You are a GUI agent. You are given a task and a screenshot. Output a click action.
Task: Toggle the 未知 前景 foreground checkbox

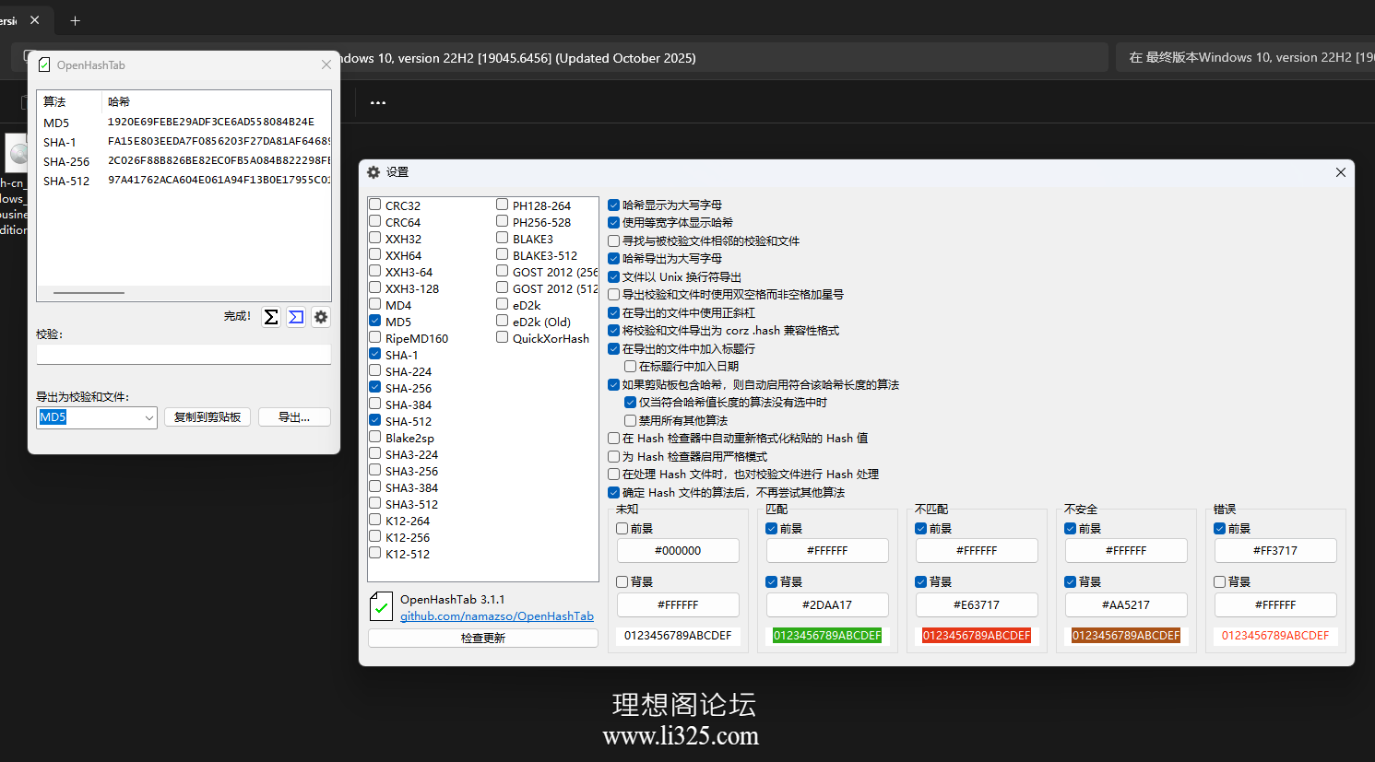point(623,527)
